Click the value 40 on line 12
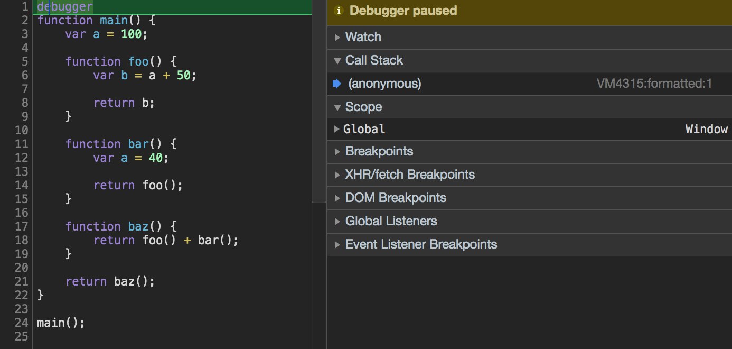This screenshot has width=732, height=349. [155, 158]
